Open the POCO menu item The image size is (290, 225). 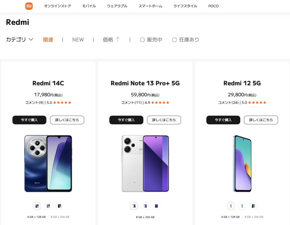coord(214,6)
